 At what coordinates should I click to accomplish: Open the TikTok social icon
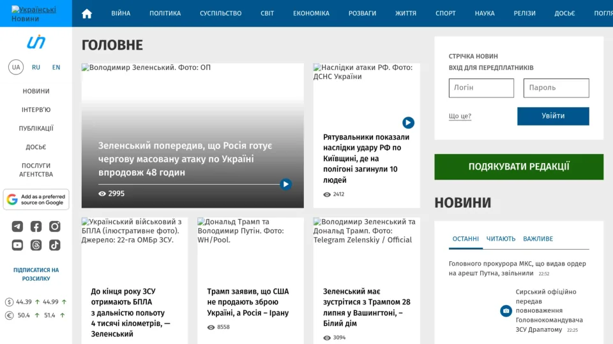[x=55, y=245]
